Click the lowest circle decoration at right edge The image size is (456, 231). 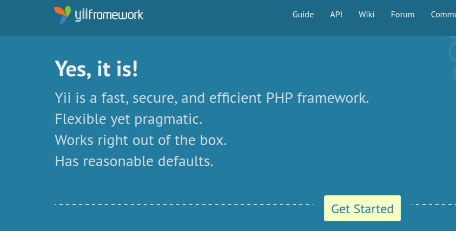[x=455, y=74]
